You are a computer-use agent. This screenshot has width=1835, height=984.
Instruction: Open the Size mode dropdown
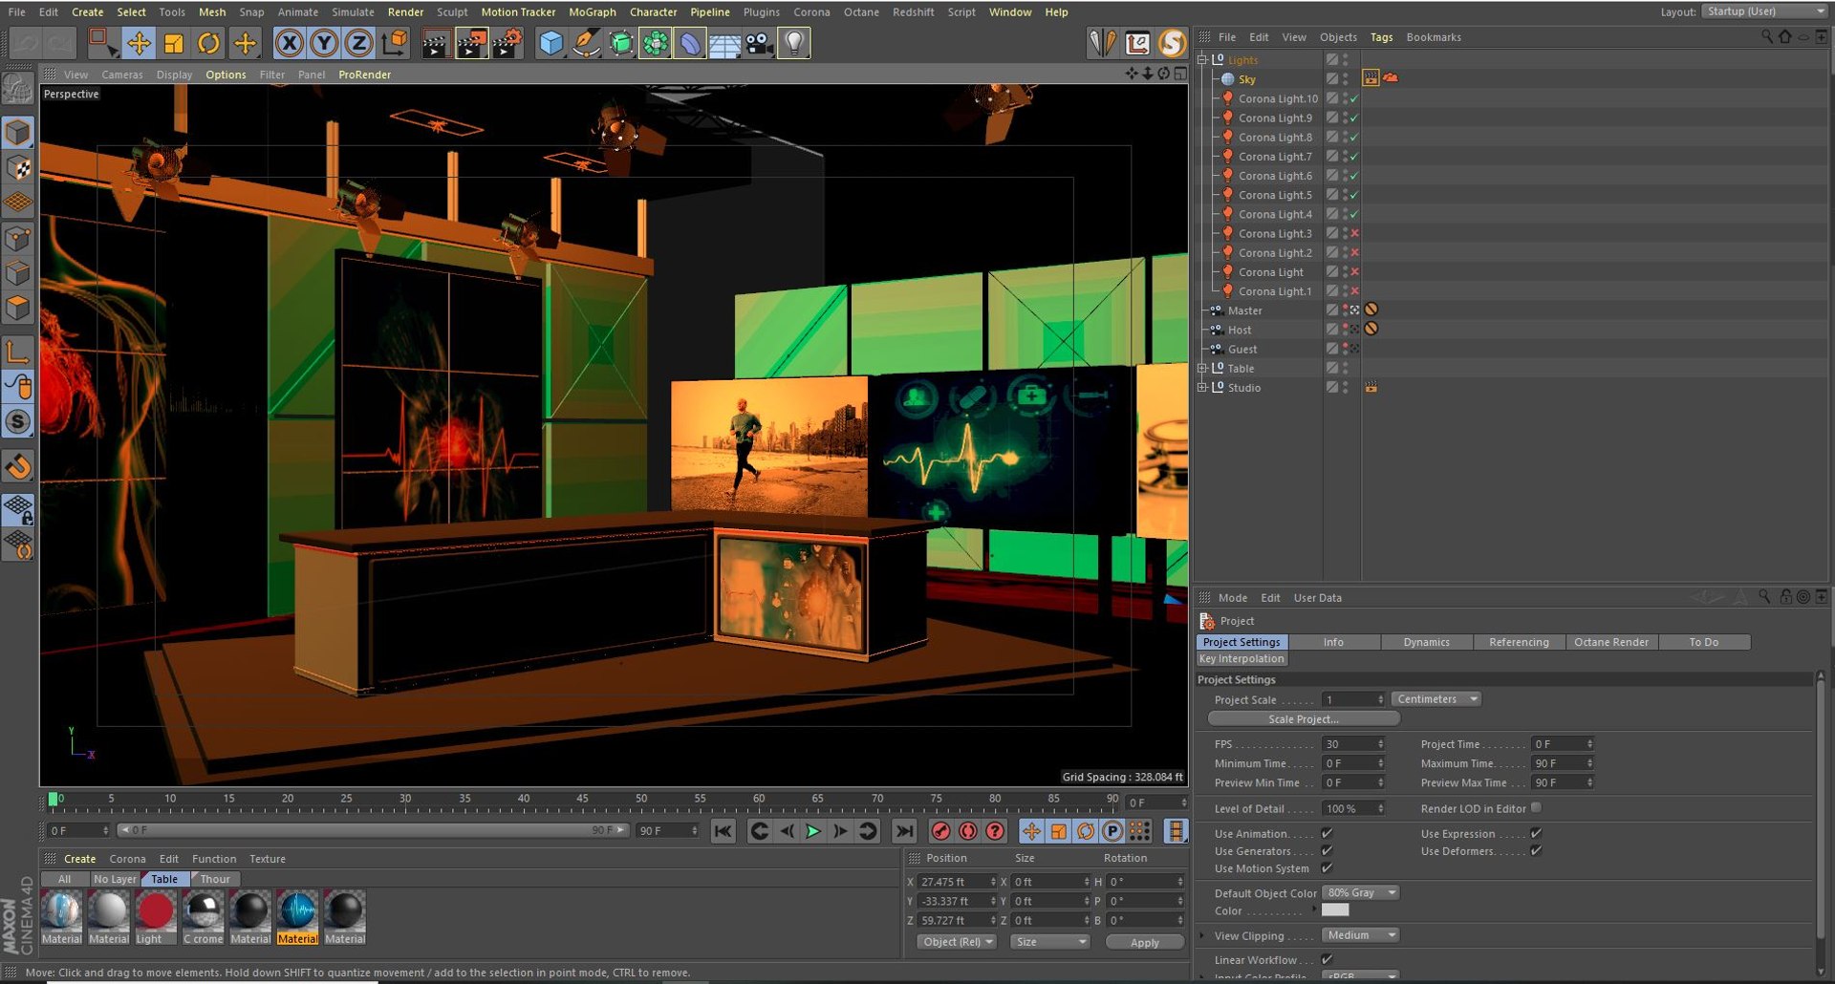click(x=1050, y=942)
